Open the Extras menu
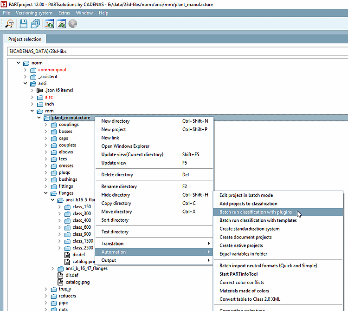 coord(64,13)
